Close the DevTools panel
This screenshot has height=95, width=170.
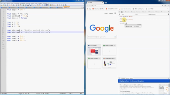(168, 12)
